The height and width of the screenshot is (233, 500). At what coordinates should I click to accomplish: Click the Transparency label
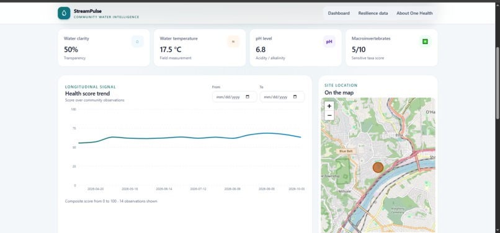coord(74,58)
